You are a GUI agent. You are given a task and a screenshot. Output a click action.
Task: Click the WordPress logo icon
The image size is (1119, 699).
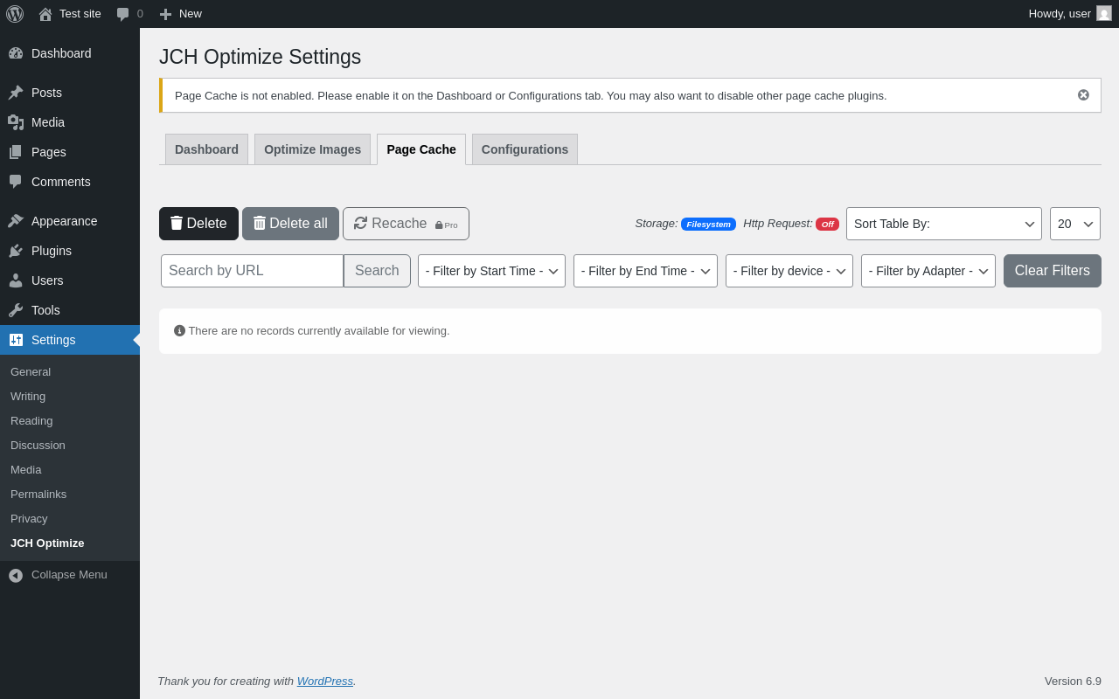(15, 14)
